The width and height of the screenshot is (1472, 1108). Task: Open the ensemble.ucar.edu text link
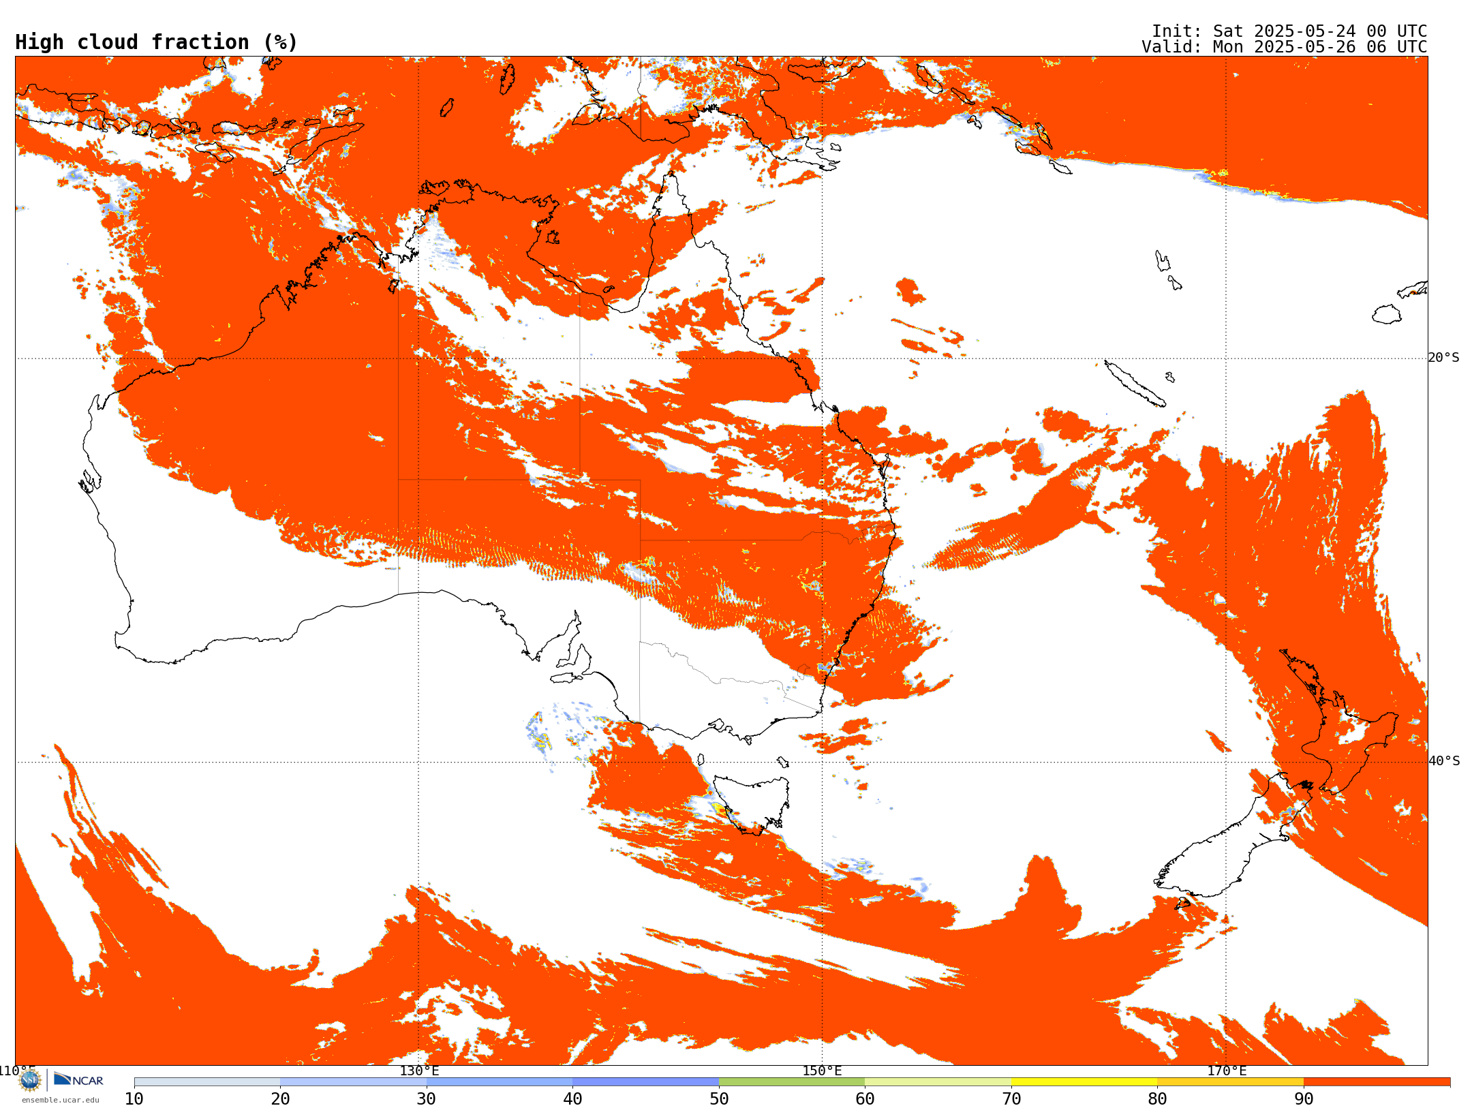tap(61, 1100)
